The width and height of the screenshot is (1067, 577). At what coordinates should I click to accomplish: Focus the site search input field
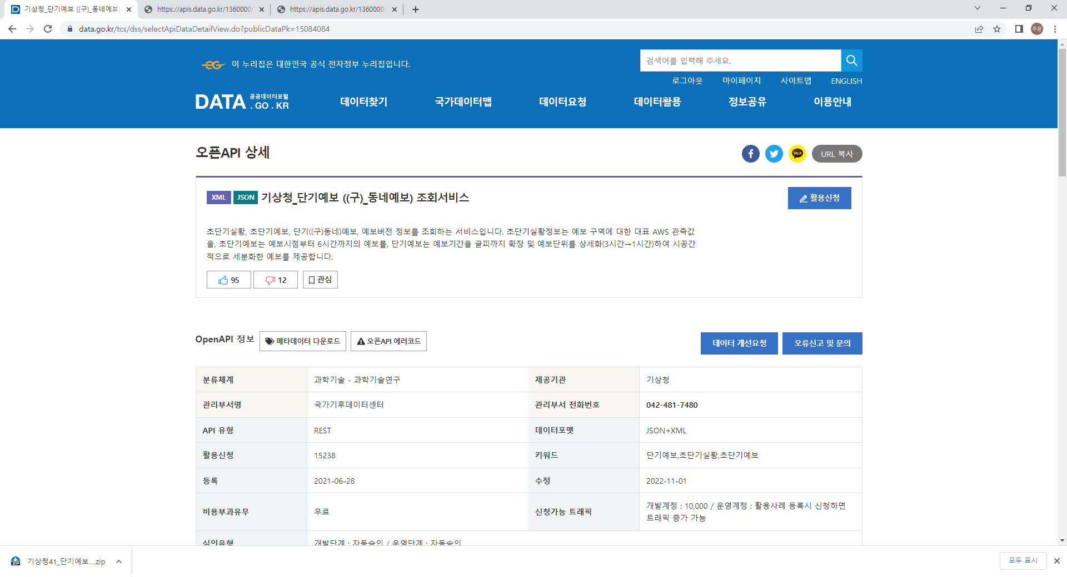(740, 60)
